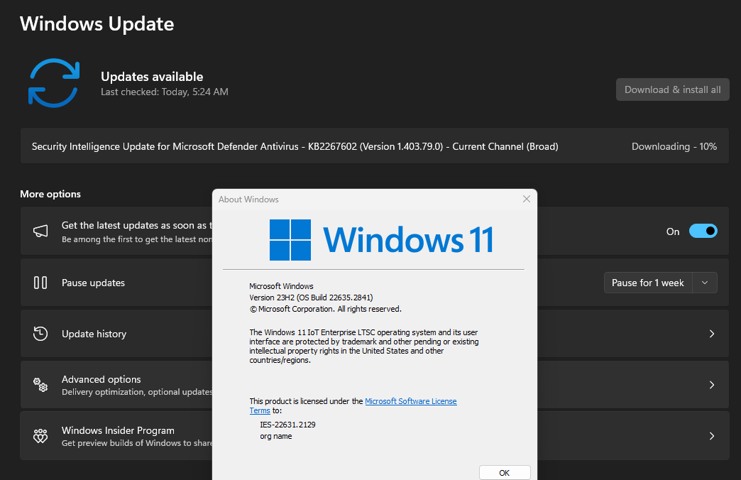This screenshot has width=741, height=480.
Task: Click the IoT Enterprise LTSC trademark paragraph
Action: click(364, 347)
